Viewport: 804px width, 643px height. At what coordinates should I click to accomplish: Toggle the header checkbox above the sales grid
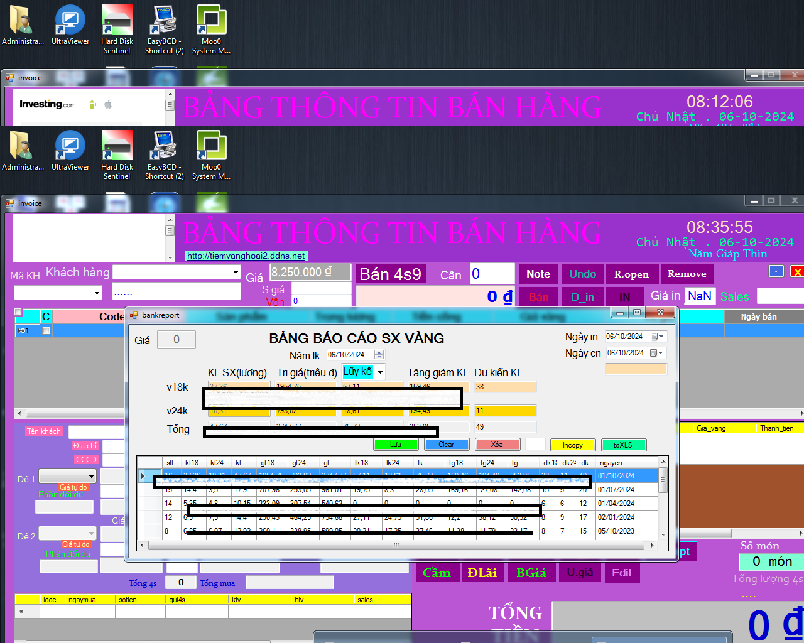point(18,312)
